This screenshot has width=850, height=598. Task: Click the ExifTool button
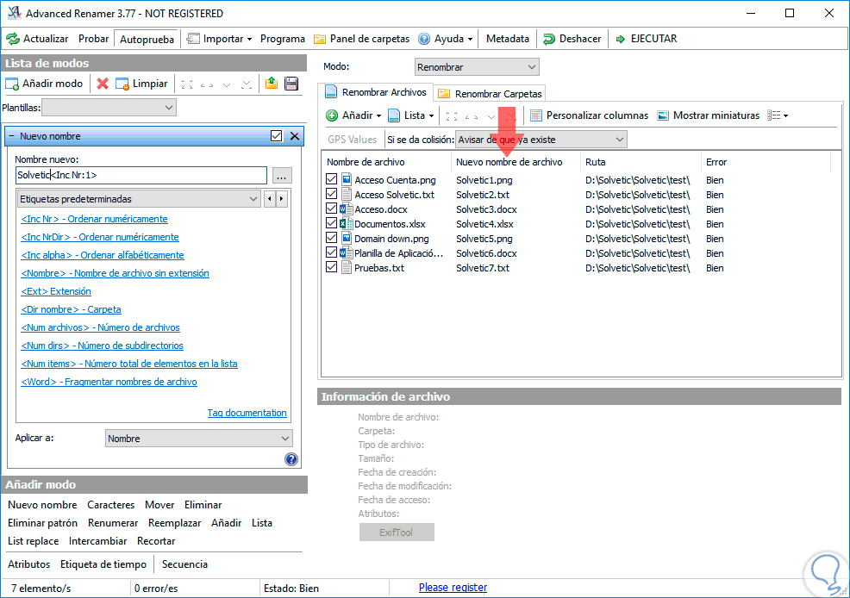(x=397, y=533)
